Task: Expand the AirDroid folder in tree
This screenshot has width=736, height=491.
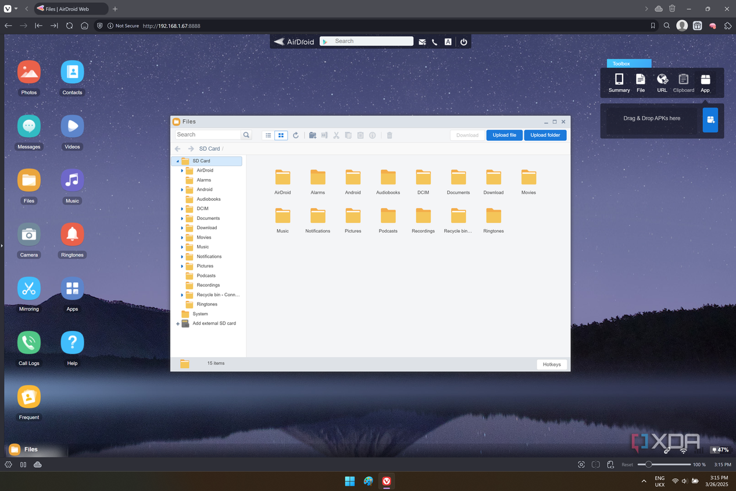Action: click(182, 170)
